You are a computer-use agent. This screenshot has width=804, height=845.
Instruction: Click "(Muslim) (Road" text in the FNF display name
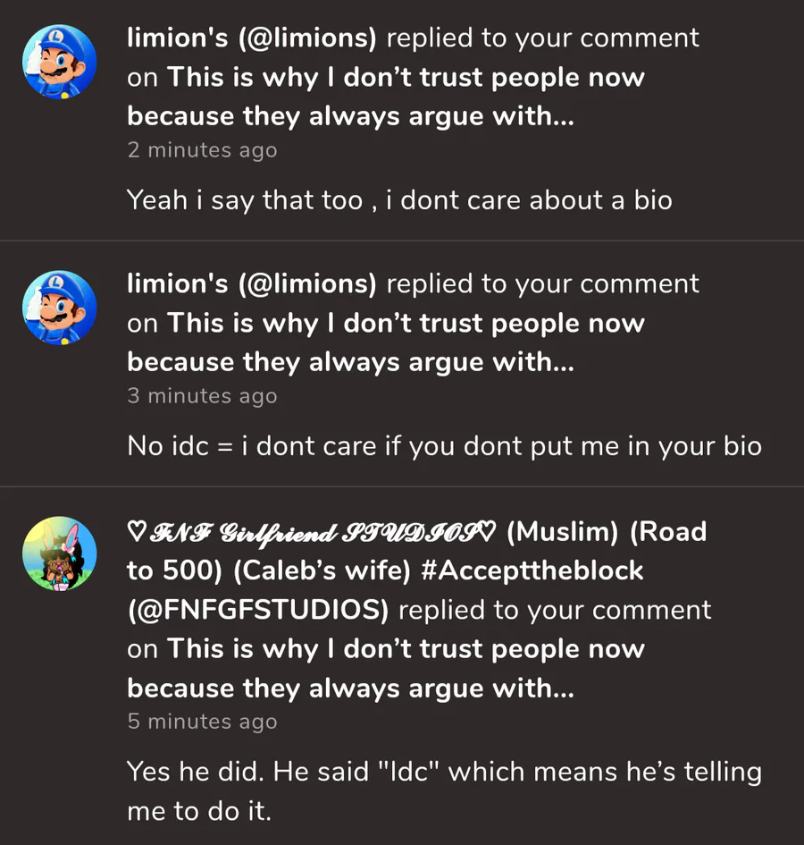click(607, 532)
